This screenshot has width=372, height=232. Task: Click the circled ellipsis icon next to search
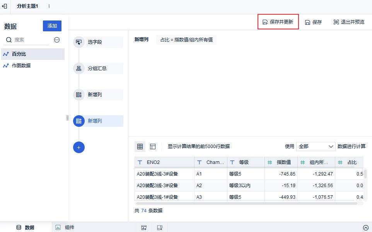[57, 40]
